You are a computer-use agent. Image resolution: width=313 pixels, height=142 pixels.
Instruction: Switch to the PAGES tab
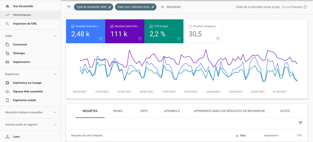coord(118,111)
